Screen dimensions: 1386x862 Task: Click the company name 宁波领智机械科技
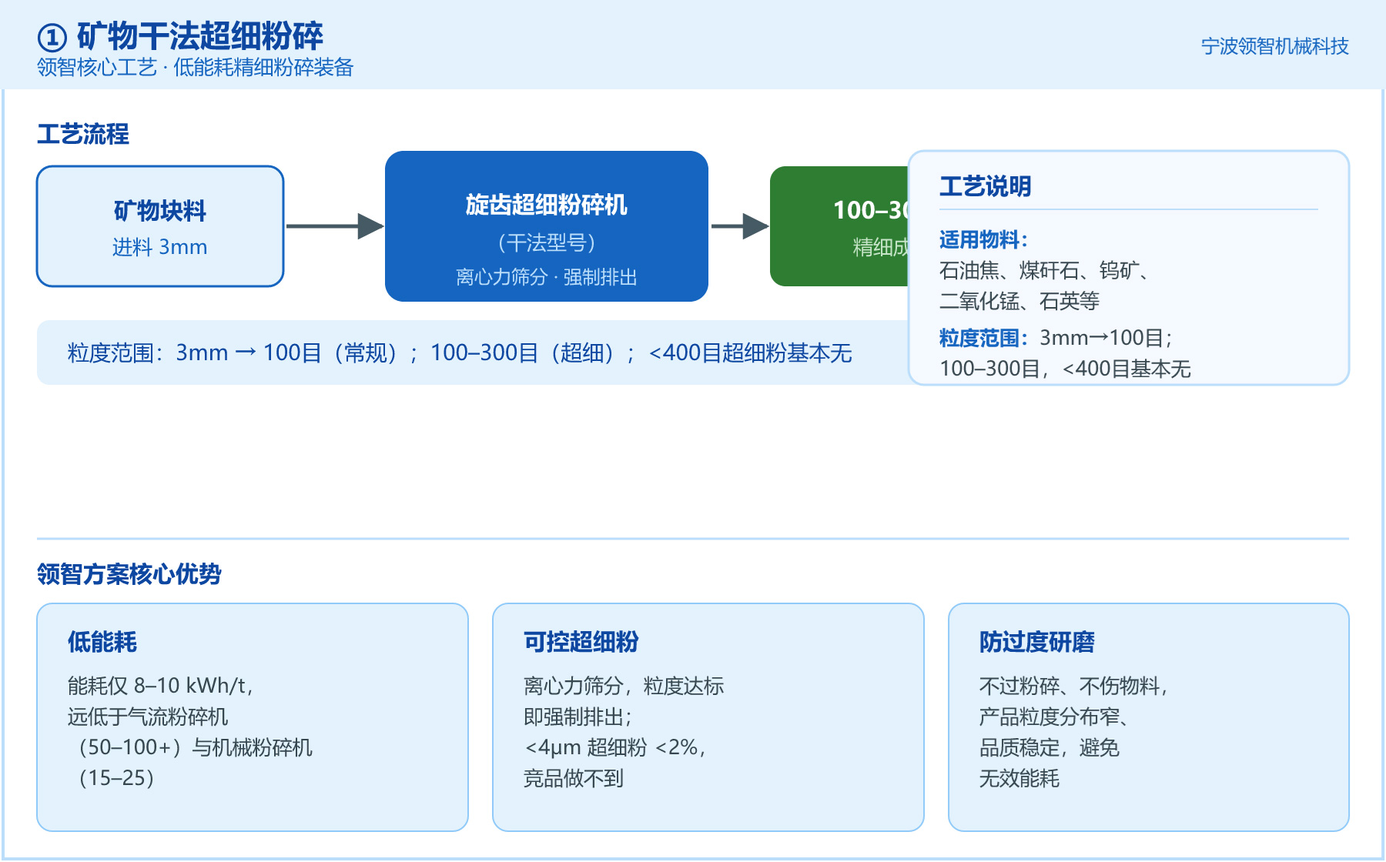(1274, 46)
